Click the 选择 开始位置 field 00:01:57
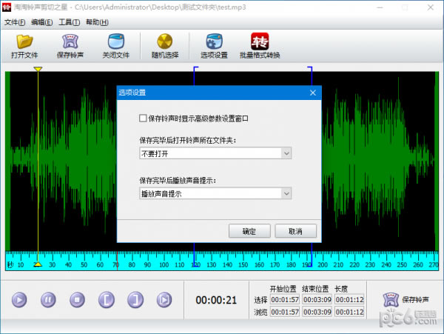The height and width of the screenshot is (334, 444). (x=285, y=299)
